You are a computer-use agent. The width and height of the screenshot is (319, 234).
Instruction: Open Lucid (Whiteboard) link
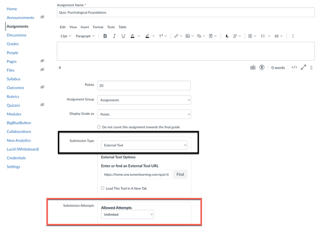(x=23, y=149)
